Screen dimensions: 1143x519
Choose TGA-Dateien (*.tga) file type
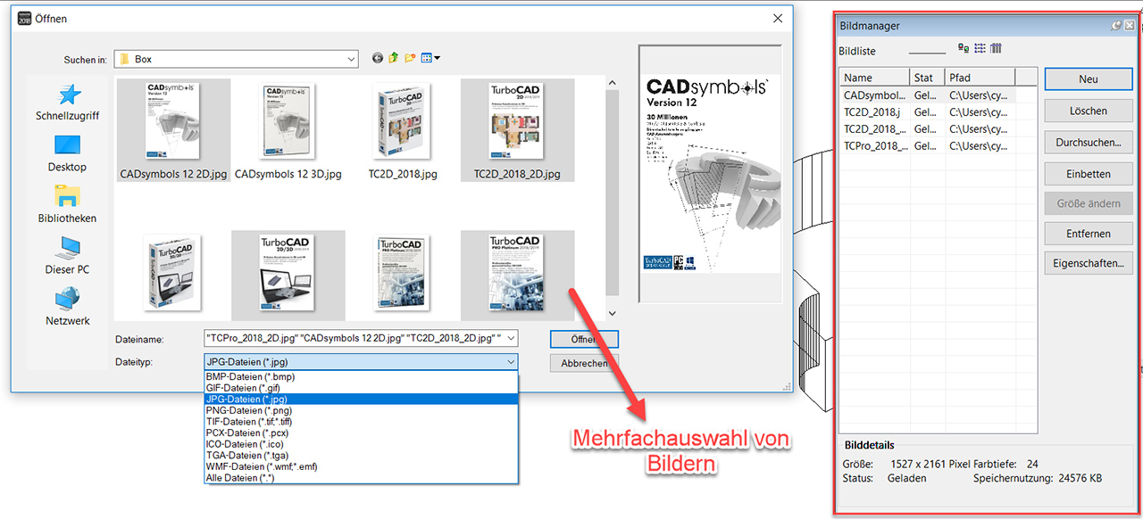(361, 455)
